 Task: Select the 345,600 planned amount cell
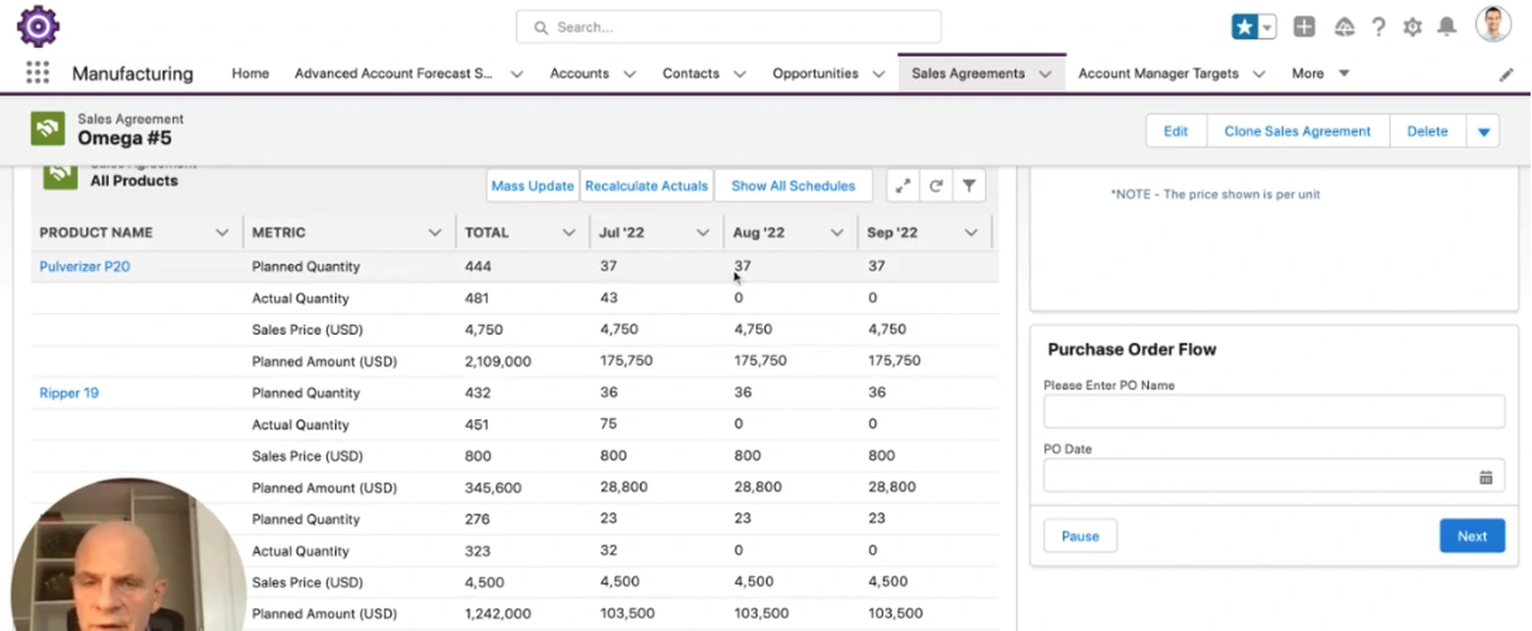pyautogui.click(x=493, y=488)
